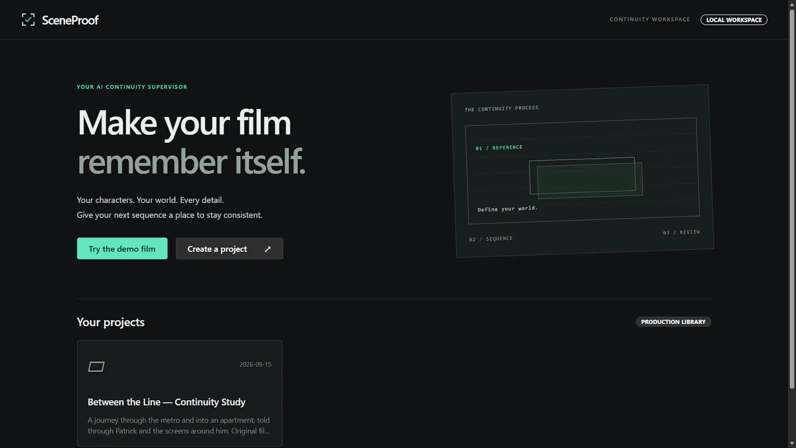Click the arrow icon on Create a project
Viewport: 796px width, 448px height.
(x=268, y=249)
